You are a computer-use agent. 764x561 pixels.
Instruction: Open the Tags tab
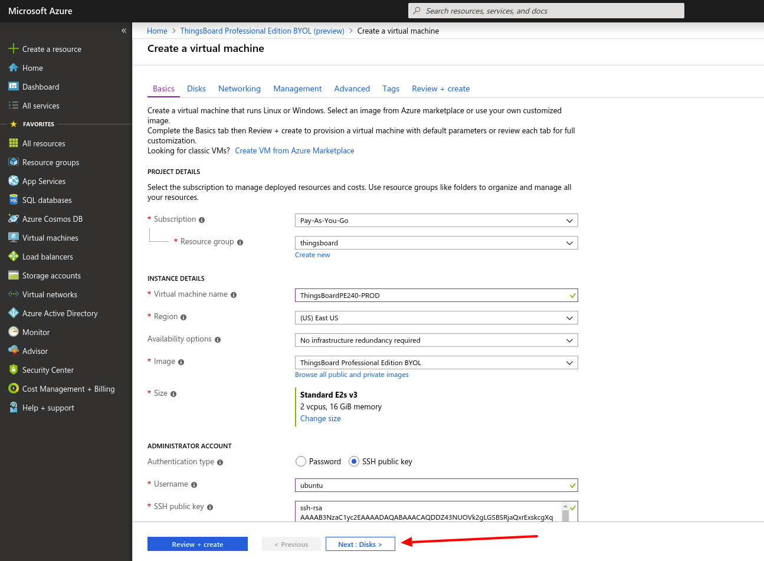pos(391,88)
